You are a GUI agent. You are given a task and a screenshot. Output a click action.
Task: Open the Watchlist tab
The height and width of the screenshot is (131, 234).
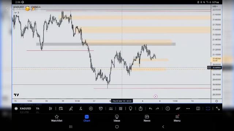point(57,118)
